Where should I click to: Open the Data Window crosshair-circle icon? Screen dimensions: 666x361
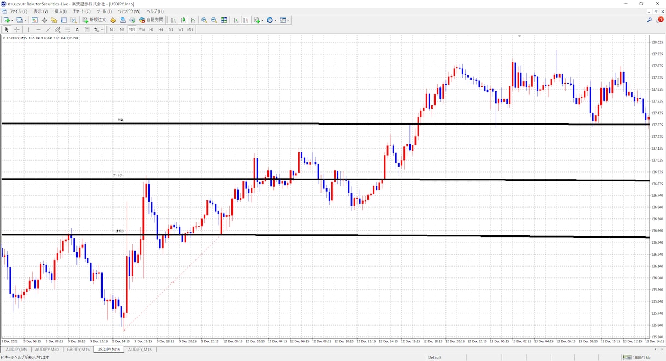point(44,20)
